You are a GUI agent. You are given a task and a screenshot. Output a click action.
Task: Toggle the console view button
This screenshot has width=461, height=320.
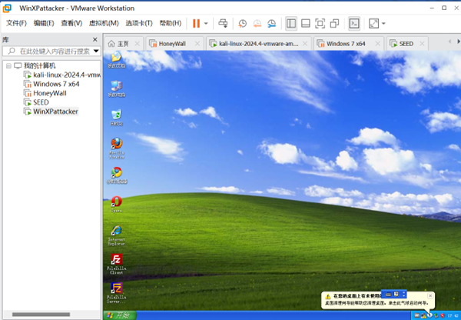354,23
